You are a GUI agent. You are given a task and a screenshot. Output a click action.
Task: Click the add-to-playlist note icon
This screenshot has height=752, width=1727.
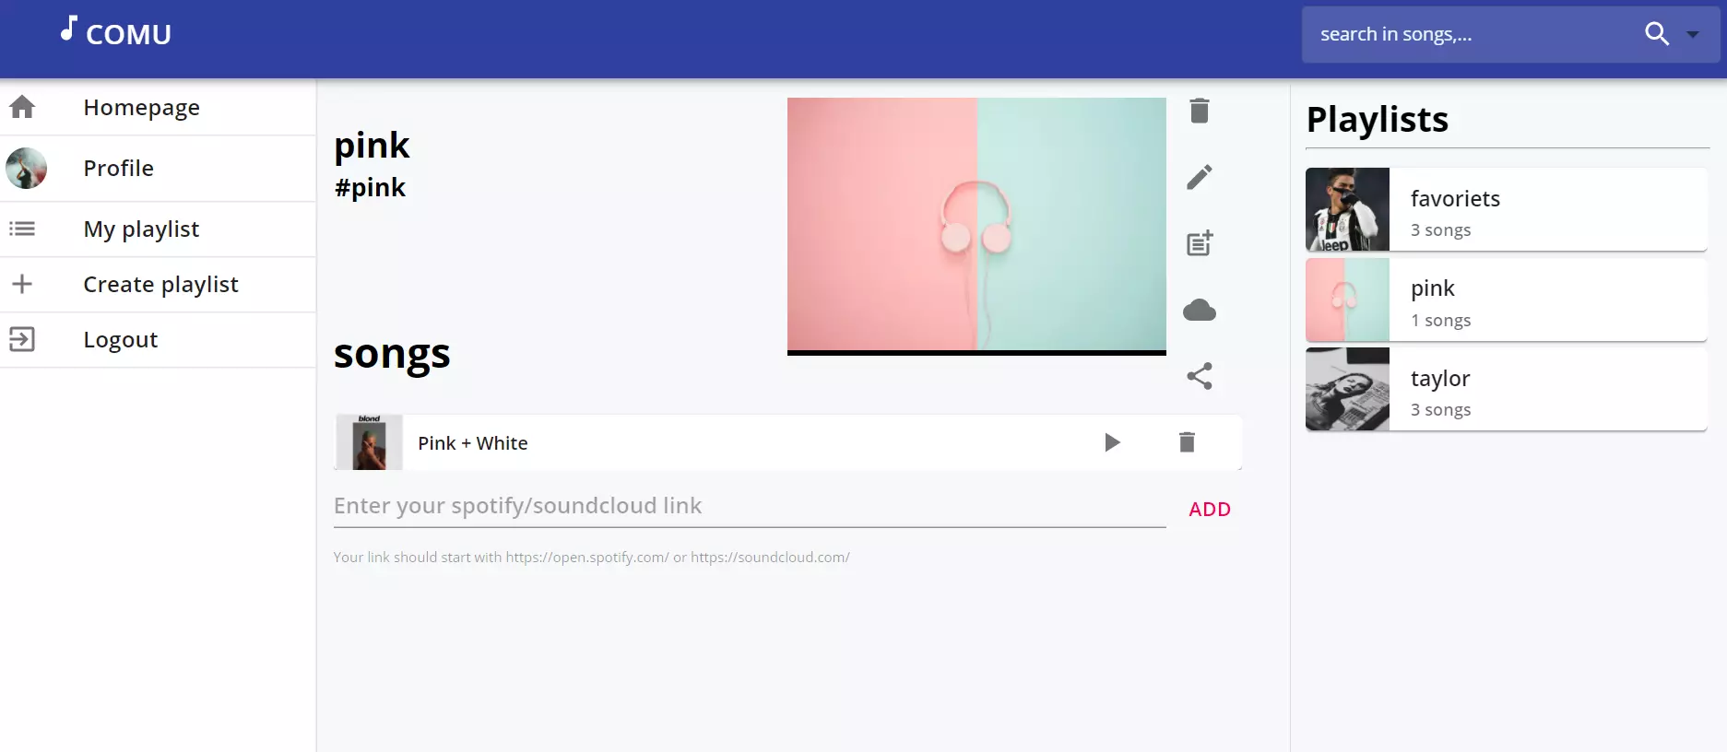click(x=1199, y=243)
